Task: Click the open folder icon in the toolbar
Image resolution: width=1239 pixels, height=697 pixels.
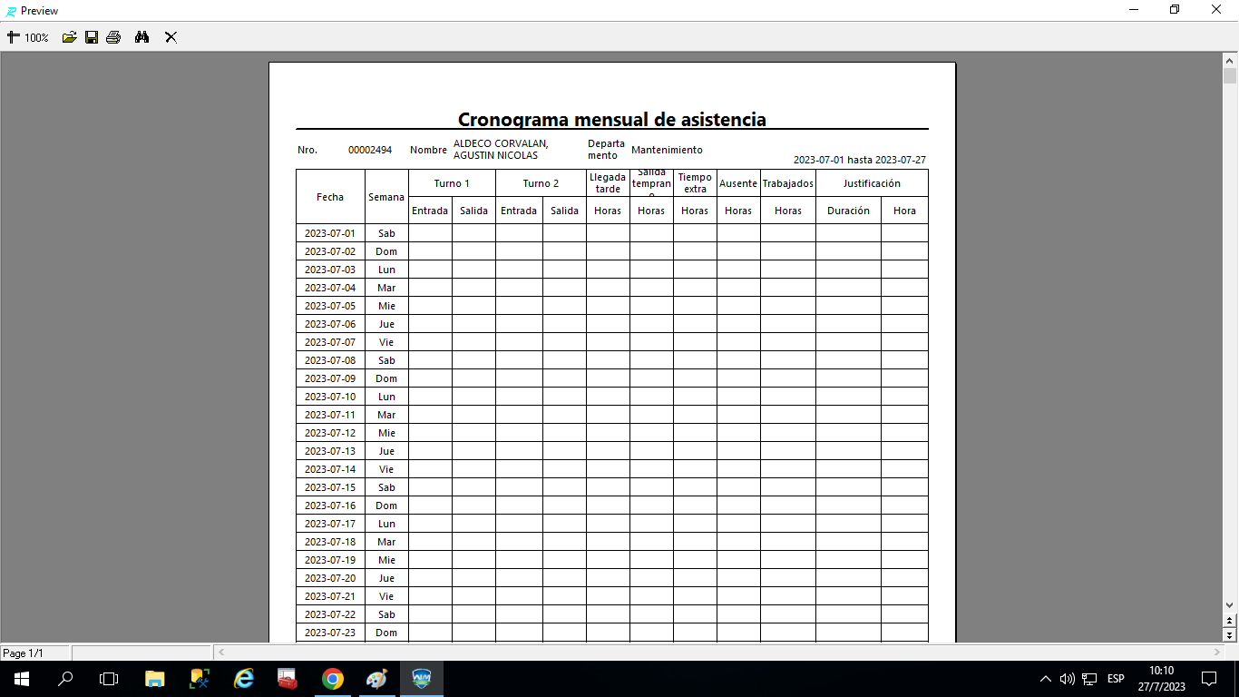Action: coord(69,37)
